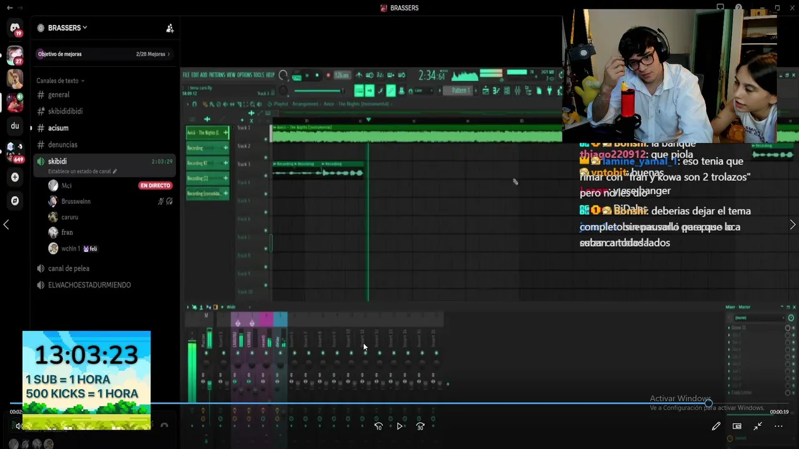This screenshot has height=449, width=799.
Task: Open FL Studio ADD menu
Action: click(203, 75)
